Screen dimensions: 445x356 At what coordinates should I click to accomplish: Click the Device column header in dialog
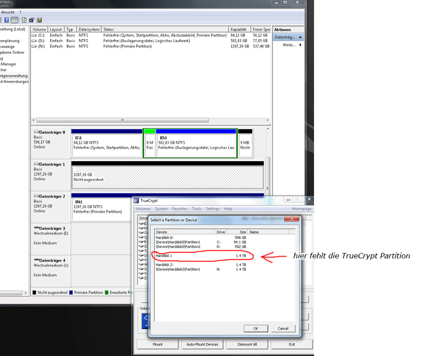point(185,232)
